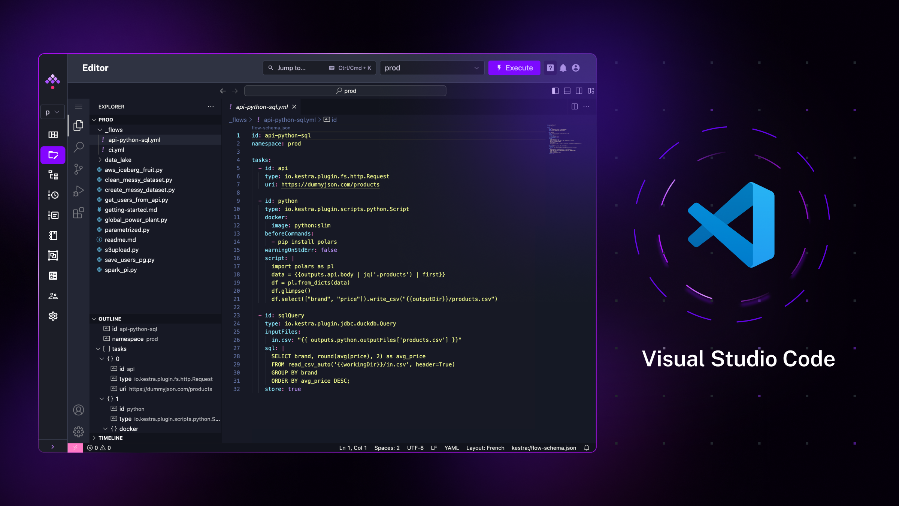Open the Kestra settings gear in left sidebar
The width and height of the screenshot is (899, 506).
pos(53,316)
